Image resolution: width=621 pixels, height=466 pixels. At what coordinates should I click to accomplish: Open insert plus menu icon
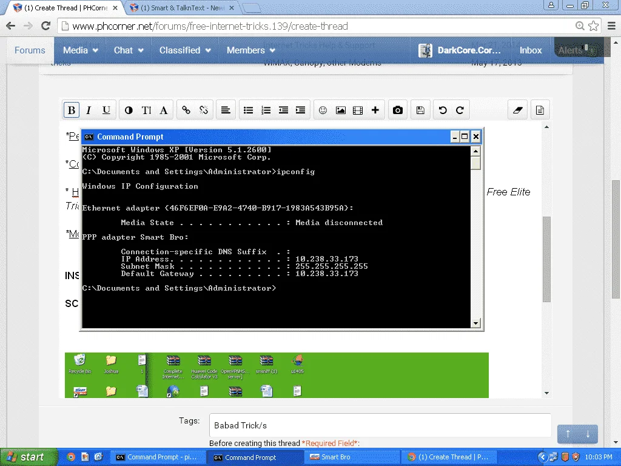(375, 110)
